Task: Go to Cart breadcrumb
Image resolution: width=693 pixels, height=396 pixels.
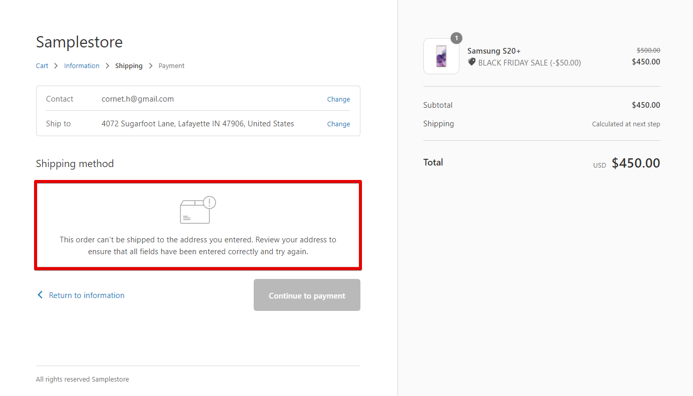Action: [x=42, y=66]
